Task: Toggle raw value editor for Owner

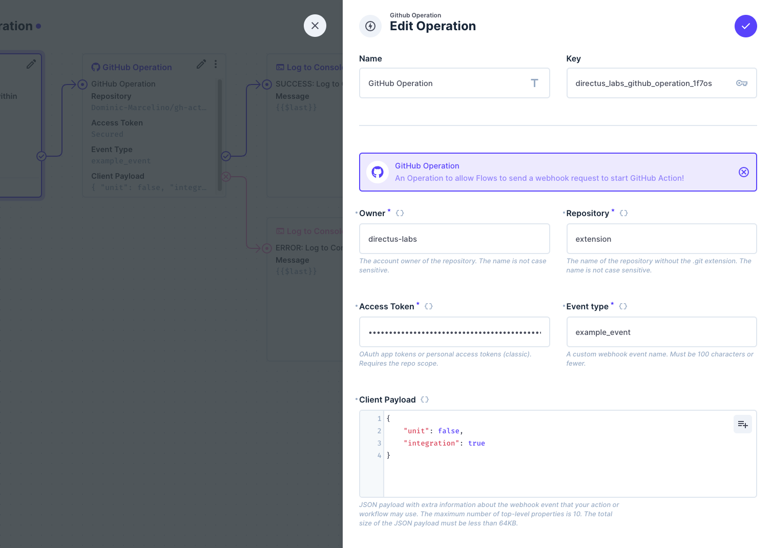Action: pyautogui.click(x=400, y=213)
